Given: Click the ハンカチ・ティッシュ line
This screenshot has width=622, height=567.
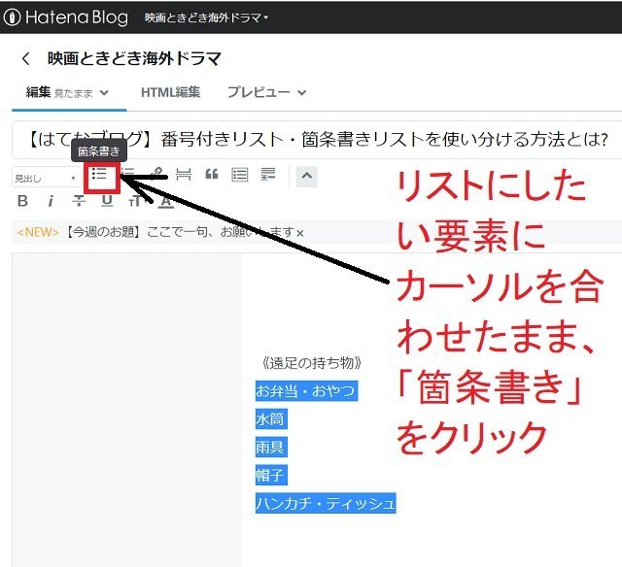Looking at the screenshot, I should (326, 503).
